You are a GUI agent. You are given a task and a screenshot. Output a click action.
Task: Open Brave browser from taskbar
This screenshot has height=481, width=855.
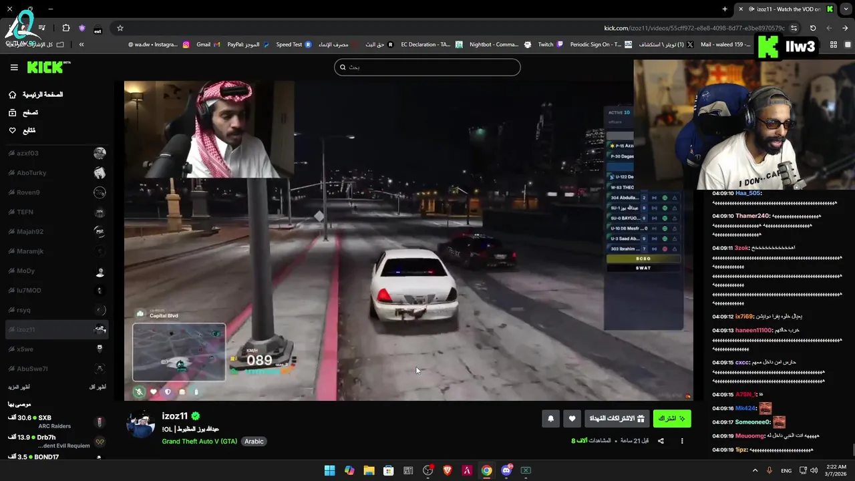(448, 470)
